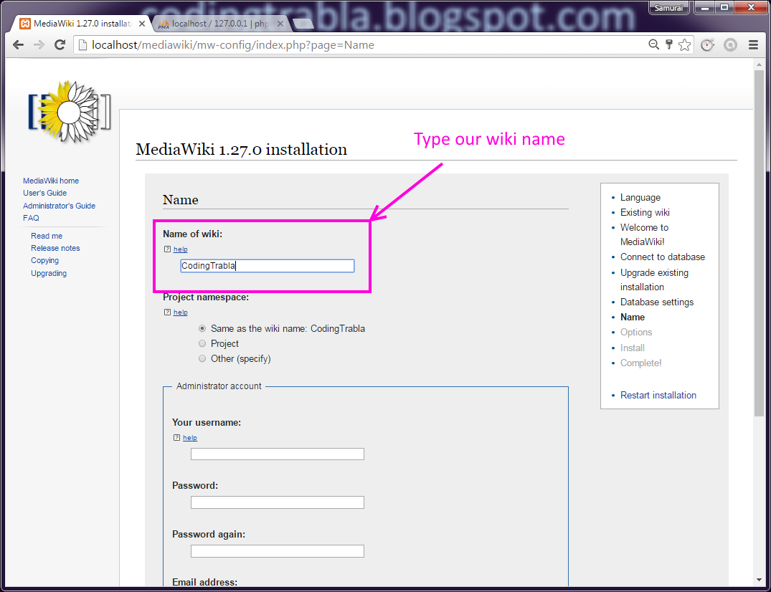The height and width of the screenshot is (592, 771).
Task: Open the Copying link
Action: tap(44, 260)
